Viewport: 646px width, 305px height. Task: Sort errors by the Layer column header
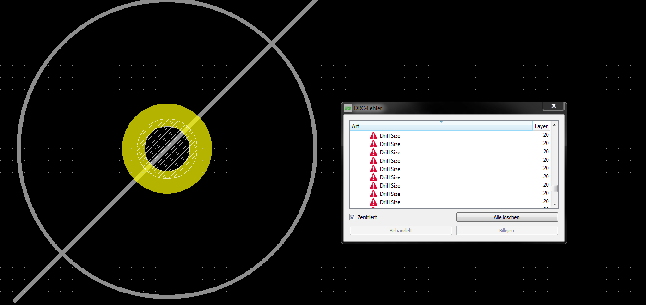coord(541,126)
